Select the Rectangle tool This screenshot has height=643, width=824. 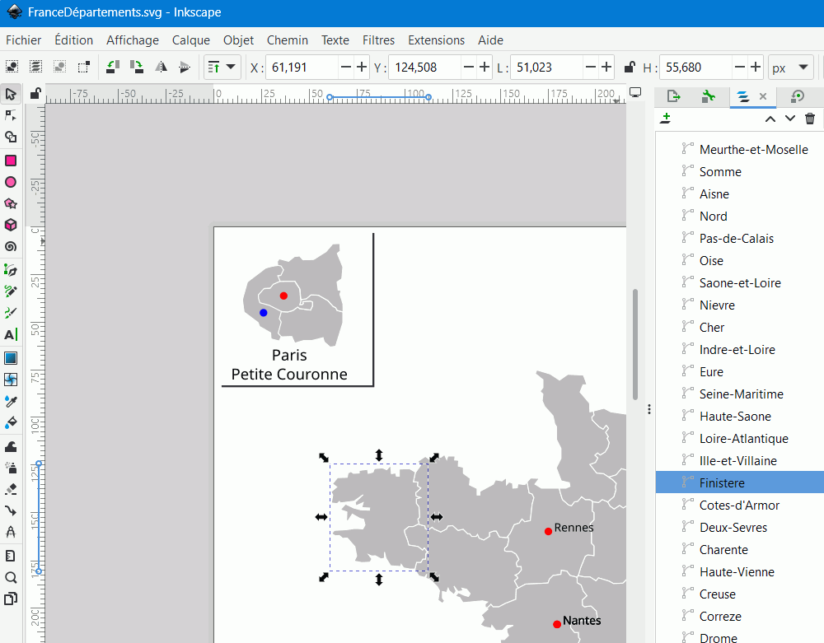[x=11, y=161]
